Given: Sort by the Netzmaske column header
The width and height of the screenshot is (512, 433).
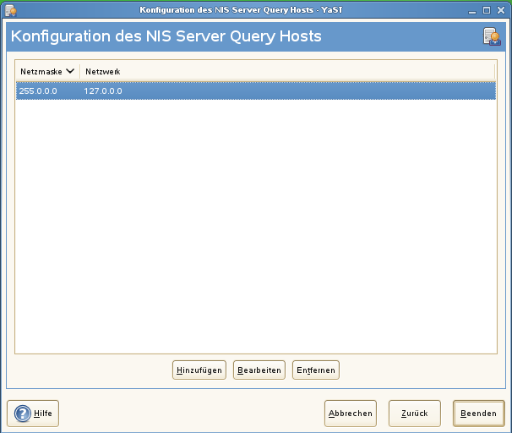Looking at the screenshot, I should pyautogui.click(x=41, y=72).
